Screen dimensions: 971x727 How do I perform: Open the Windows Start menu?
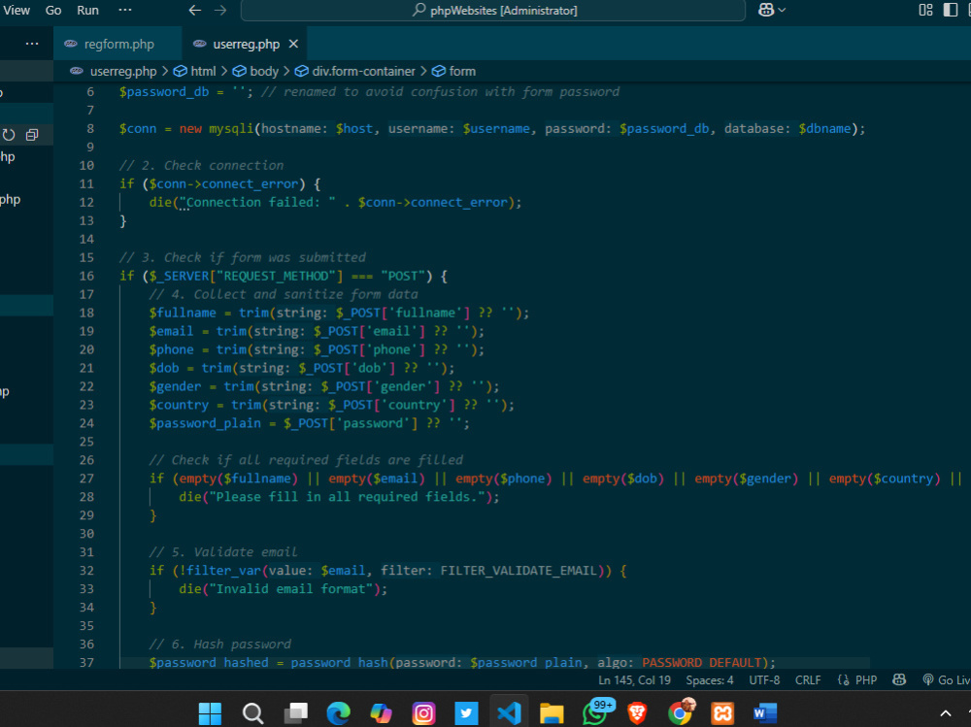[x=210, y=713]
